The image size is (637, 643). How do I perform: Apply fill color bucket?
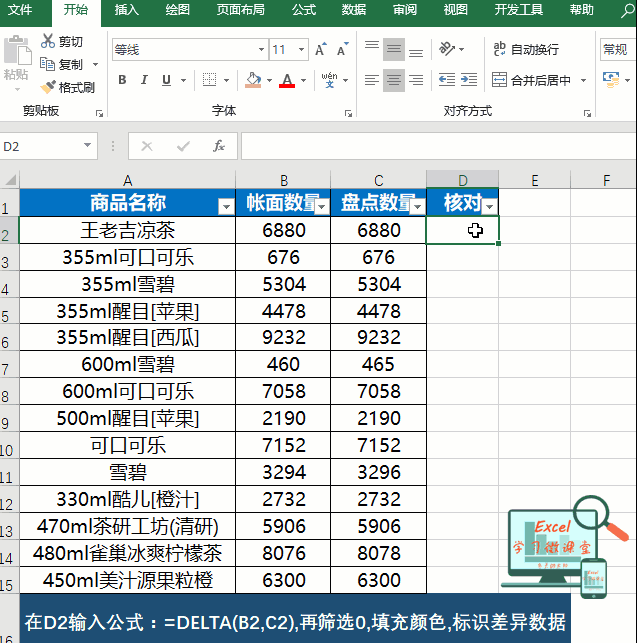(x=253, y=80)
